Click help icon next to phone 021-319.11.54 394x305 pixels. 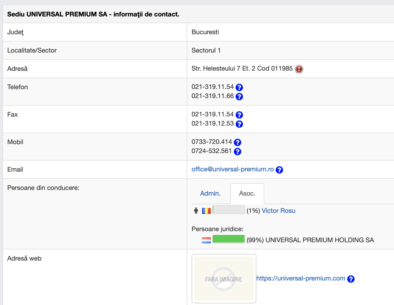239,87
